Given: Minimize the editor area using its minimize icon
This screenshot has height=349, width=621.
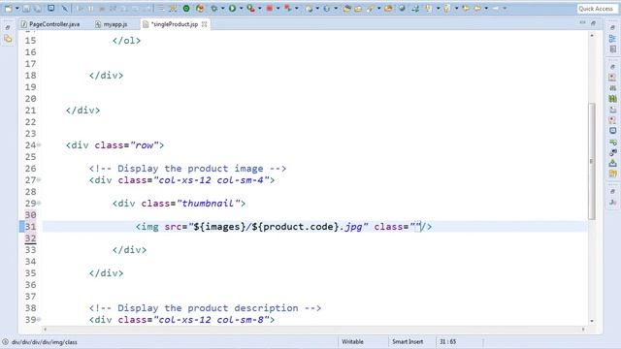Looking at the screenshot, I should tap(582, 23).
